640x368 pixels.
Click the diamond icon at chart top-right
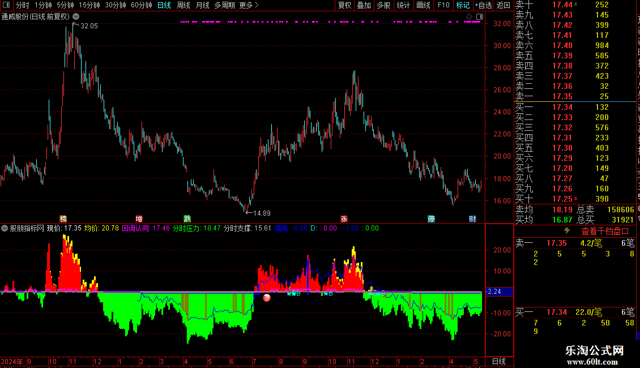pyautogui.click(x=469, y=17)
